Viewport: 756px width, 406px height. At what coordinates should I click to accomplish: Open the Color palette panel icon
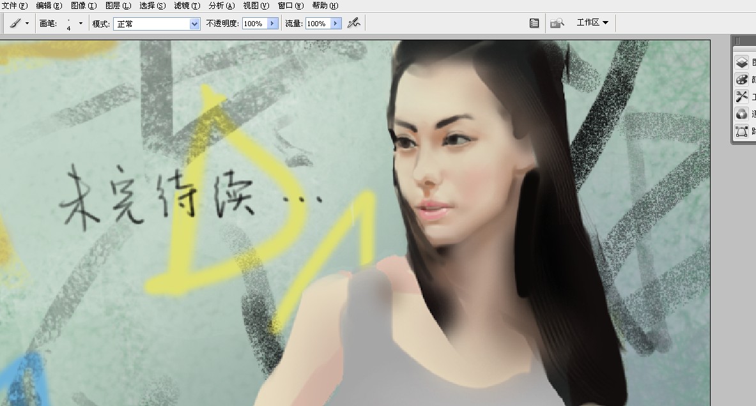coord(741,79)
